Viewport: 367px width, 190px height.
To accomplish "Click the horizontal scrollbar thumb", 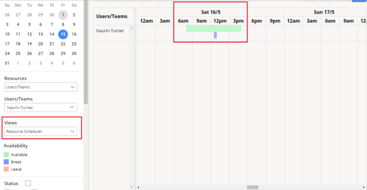I will click(x=252, y=187).
